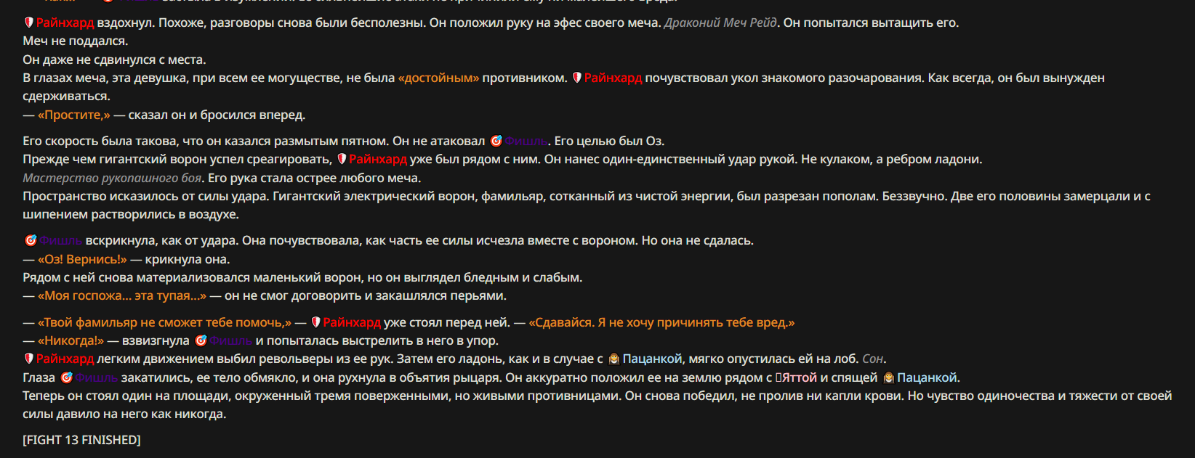The width and height of the screenshot is (1195, 458).
Task: Click the orange quote «Простите,»
Action: [x=74, y=115]
